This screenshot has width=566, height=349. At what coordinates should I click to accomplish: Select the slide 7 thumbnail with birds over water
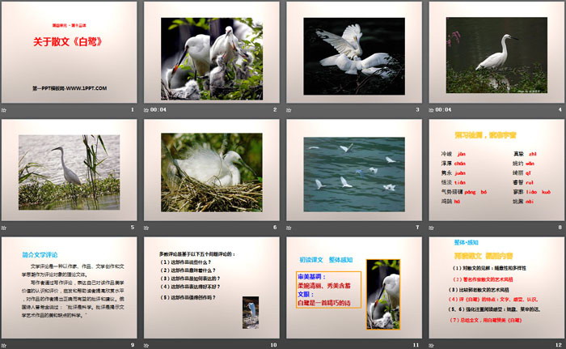[354, 170]
